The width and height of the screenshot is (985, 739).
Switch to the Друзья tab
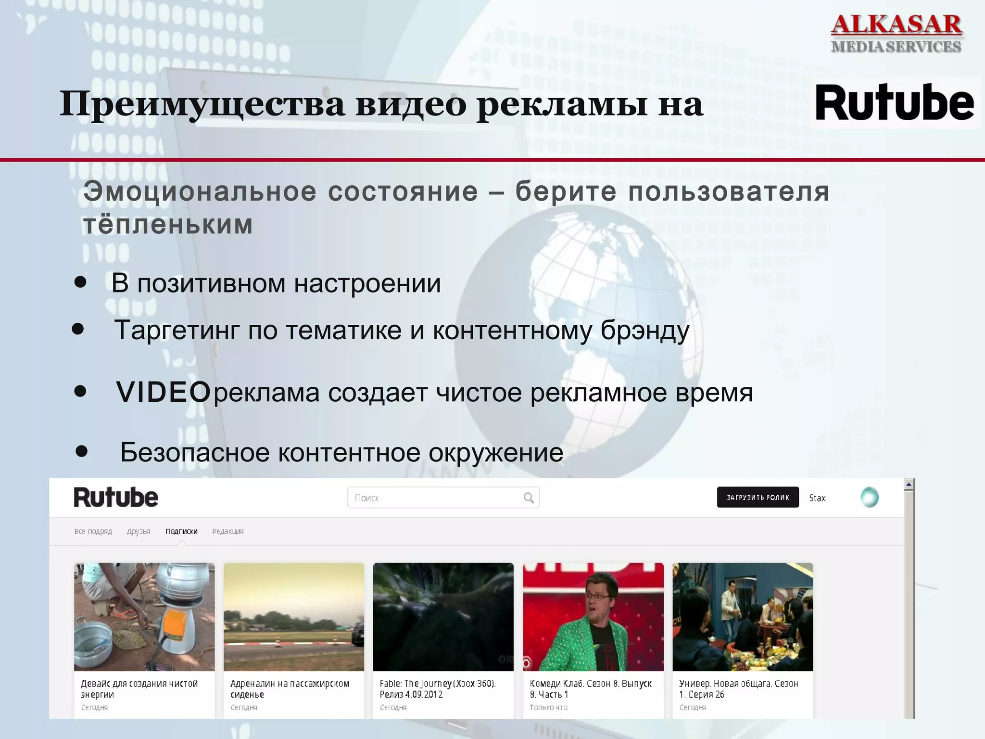[139, 532]
